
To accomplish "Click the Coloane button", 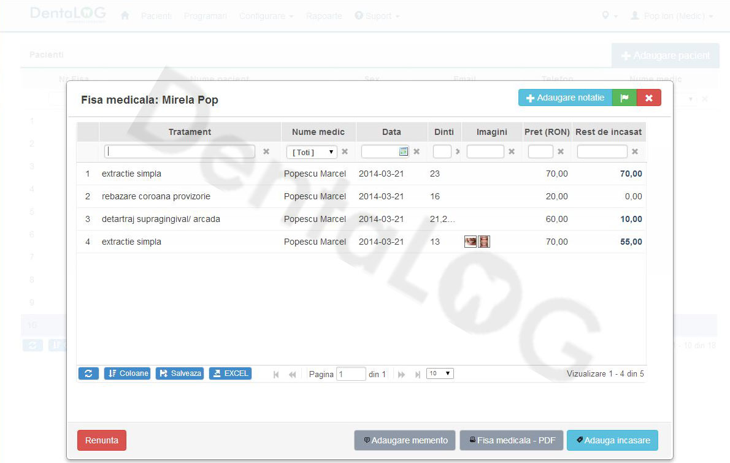I will click(127, 373).
